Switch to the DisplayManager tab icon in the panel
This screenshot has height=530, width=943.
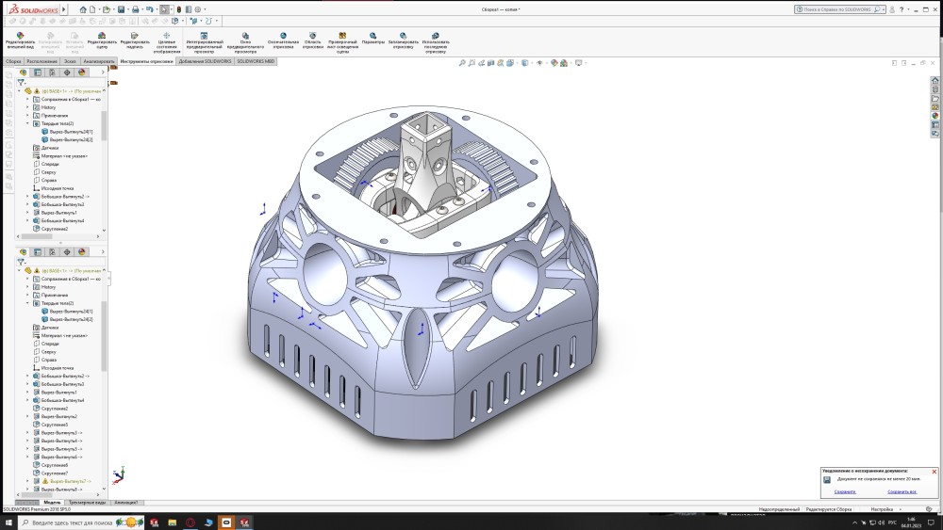(81, 72)
